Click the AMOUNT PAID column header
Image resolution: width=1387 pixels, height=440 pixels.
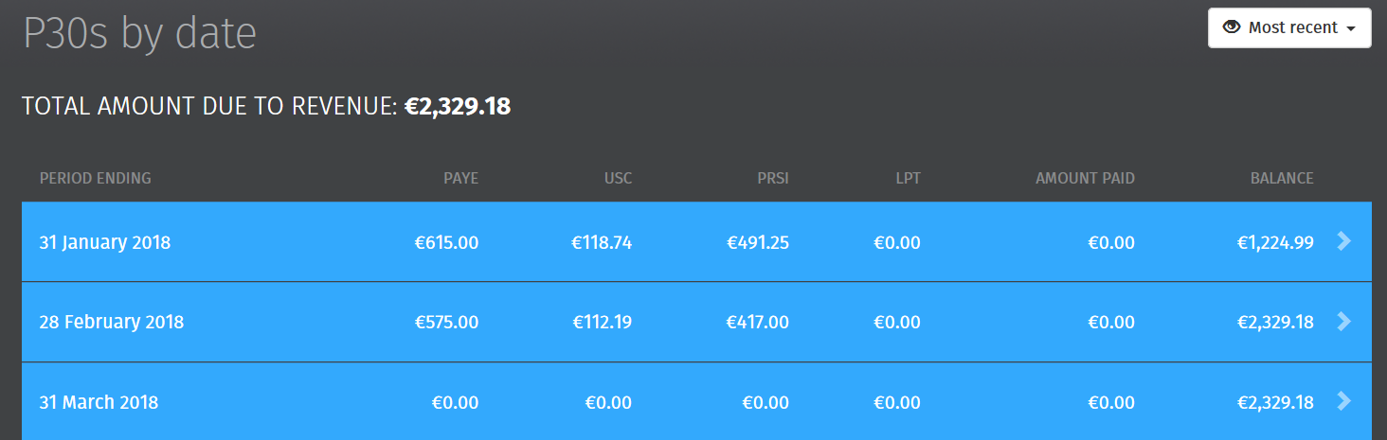point(1085,178)
